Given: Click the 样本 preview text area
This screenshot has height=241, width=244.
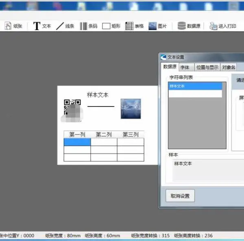Looking at the screenshot, I should point(208,170).
